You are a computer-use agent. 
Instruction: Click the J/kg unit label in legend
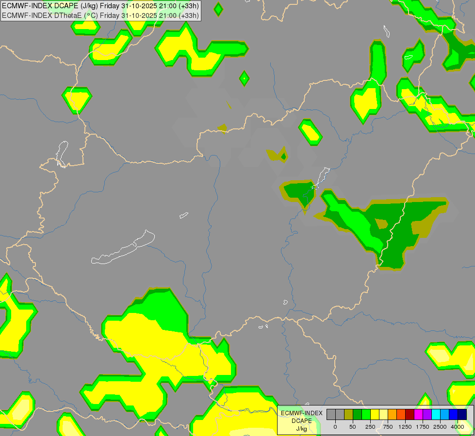tap(301, 429)
